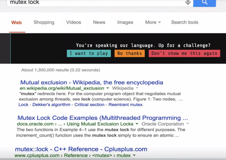Click the www.cplusplus.com URL text
The image size is (226, 160).
click(73, 155)
